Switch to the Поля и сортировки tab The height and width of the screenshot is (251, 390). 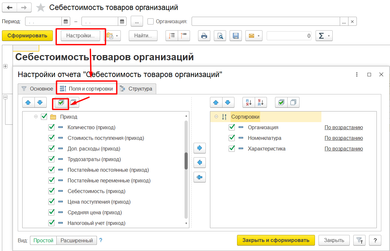(x=86, y=89)
